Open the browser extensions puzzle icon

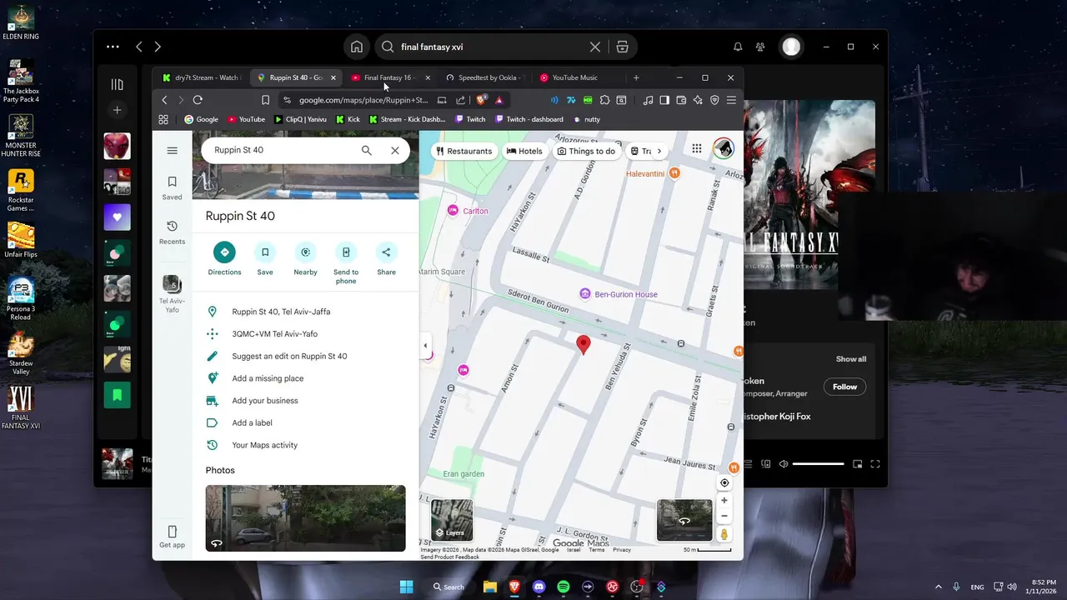pos(605,100)
